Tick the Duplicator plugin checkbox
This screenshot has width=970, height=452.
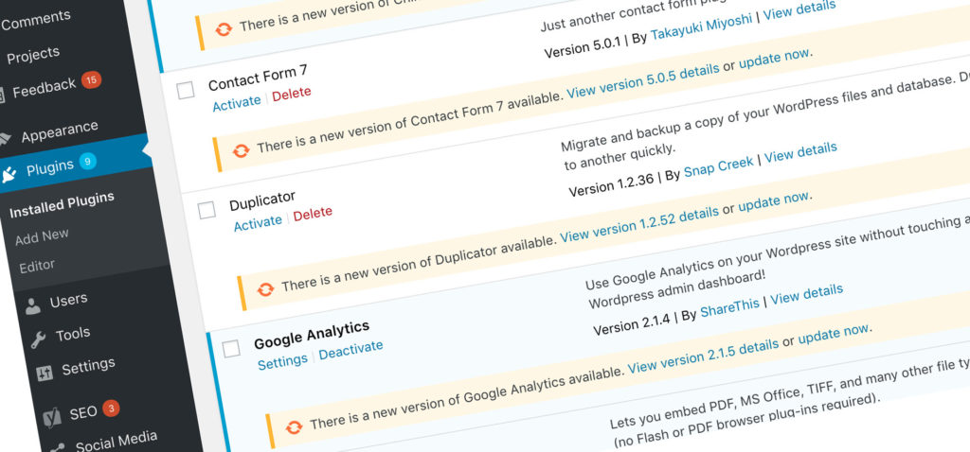pos(207,210)
